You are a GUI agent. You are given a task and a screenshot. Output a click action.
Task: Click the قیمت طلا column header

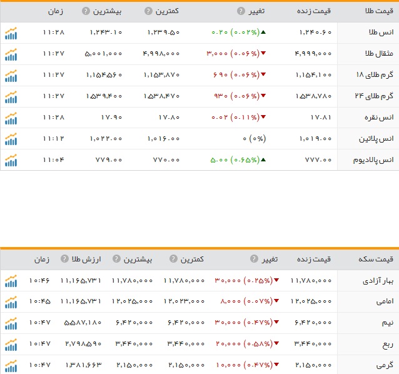[x=379, y=11]
